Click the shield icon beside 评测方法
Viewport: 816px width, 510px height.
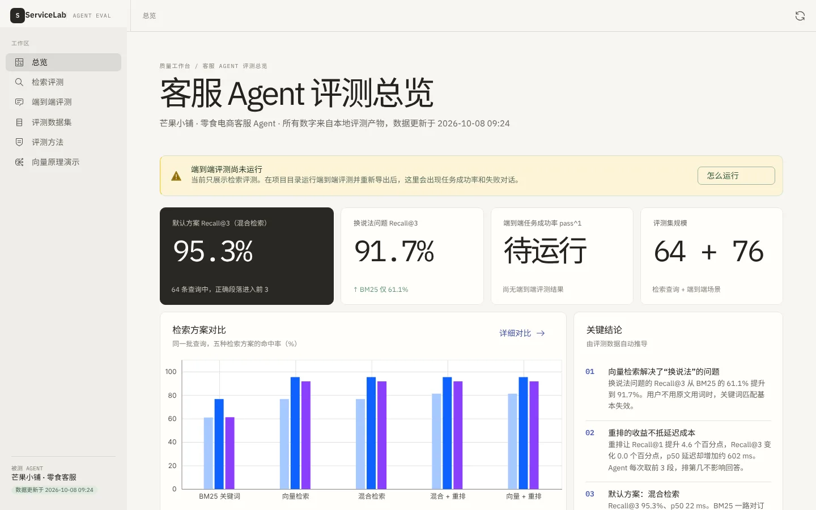[19, 142]
